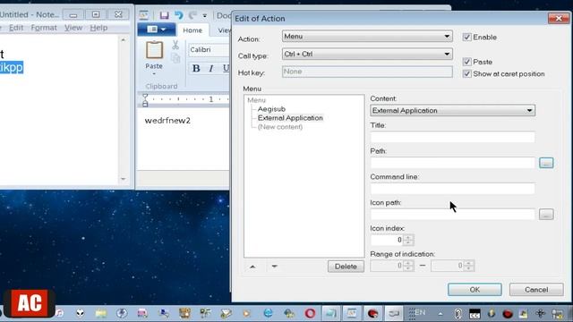Click the Paste clipboard icon in WordPad
Viewport: 573px width, 322px height.
pyautogui.click(x=154, y=50)
